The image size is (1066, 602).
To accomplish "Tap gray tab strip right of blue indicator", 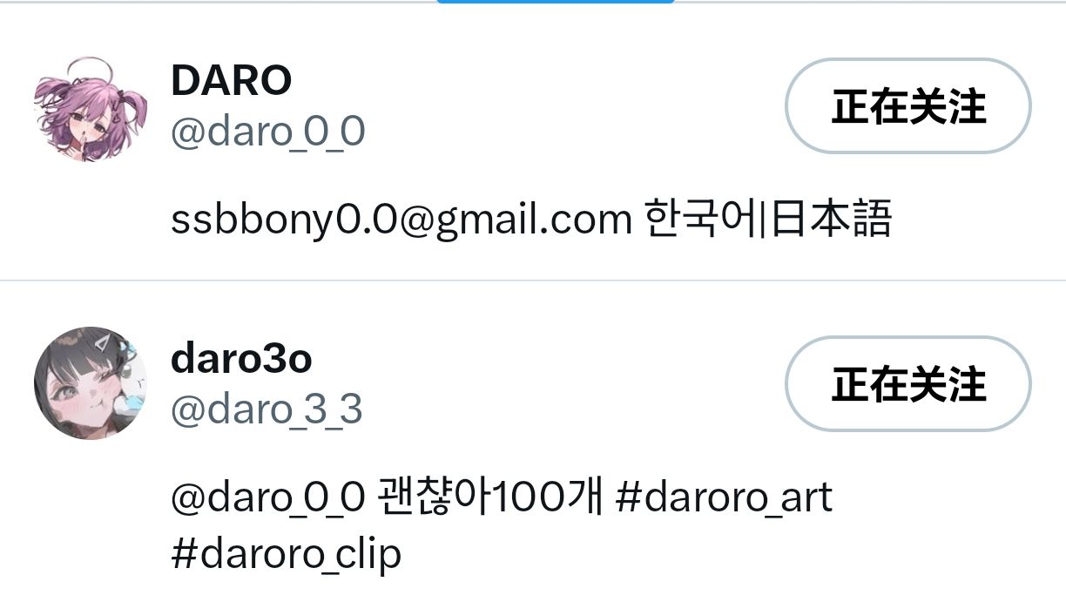I will [x=871, y=2].
